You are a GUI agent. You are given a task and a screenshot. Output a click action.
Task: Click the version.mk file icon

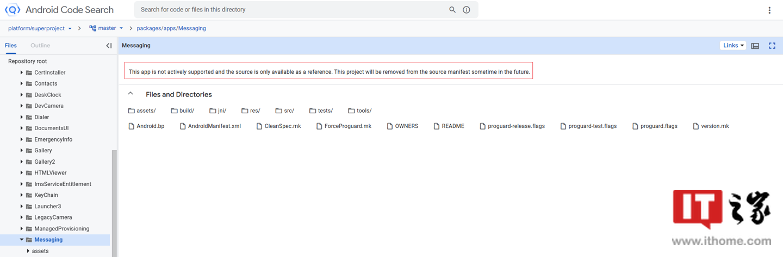[x=696, y=126]
